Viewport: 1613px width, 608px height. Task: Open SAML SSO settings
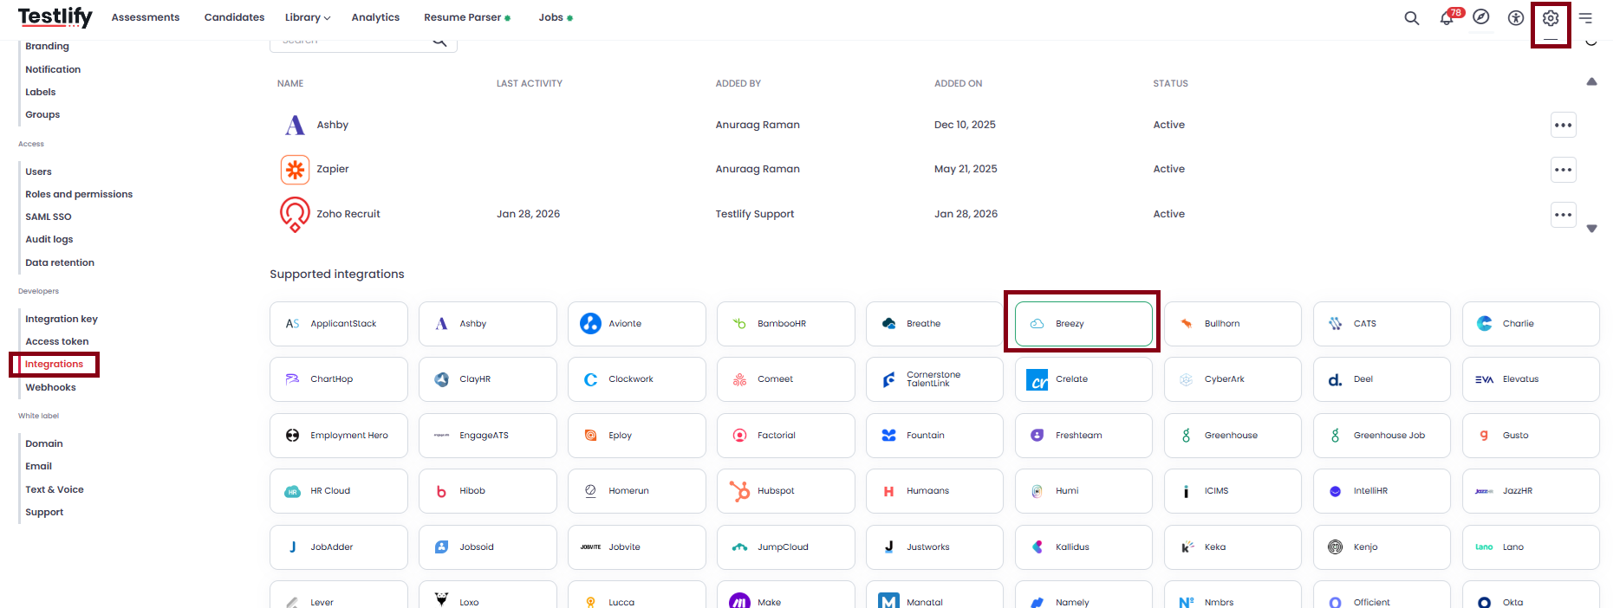tap(49, 217)
